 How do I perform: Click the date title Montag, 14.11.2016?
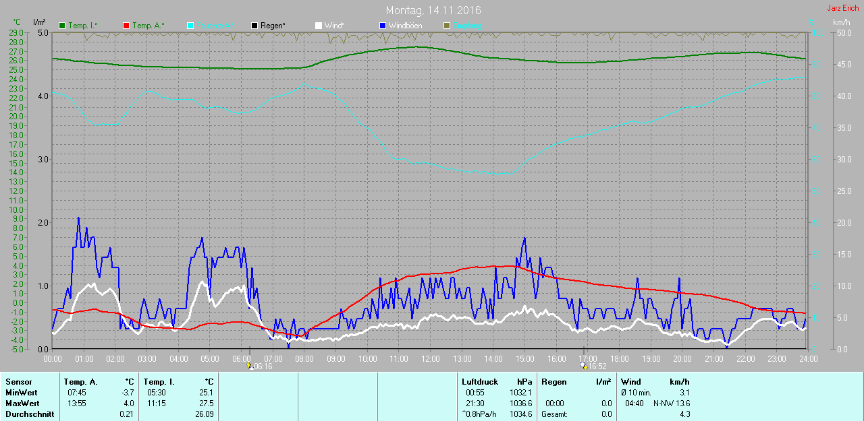tap(433, 11)
